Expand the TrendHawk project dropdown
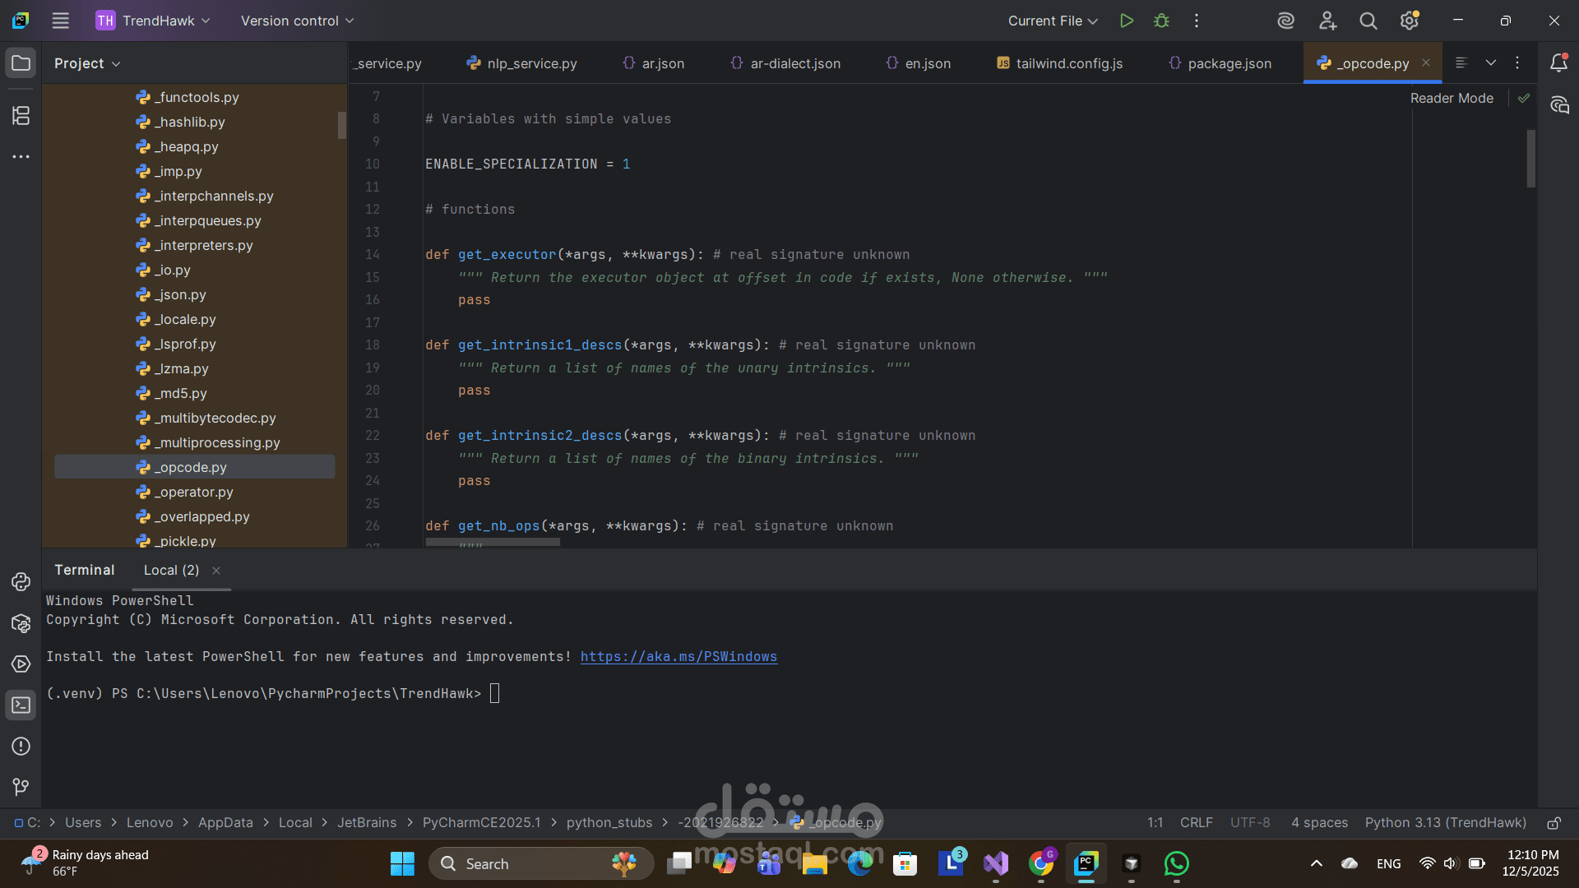Screen dimensions: 1579x888 tap(154, 21)
